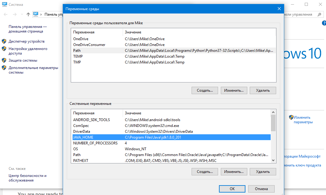Click the system variables scrollbar down arrow

(273, 160)
